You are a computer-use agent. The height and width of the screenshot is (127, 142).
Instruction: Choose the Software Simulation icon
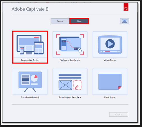70,45
